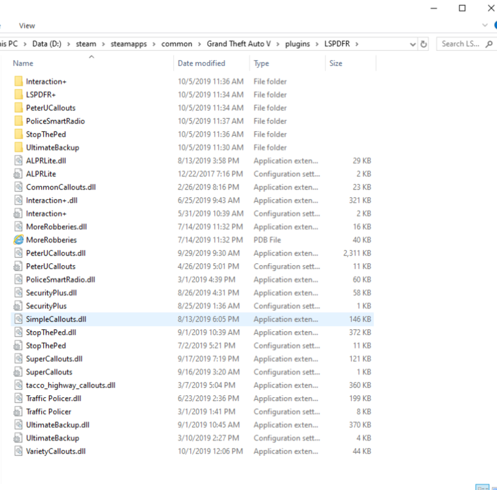Navigate to LSPDFR breadcrumb
This screenshot has height=490, width=497.
pos(337,44)
